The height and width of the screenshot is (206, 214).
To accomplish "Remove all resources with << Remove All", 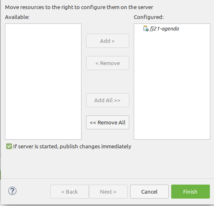I will pyautogui.click(x=107, y=122).
